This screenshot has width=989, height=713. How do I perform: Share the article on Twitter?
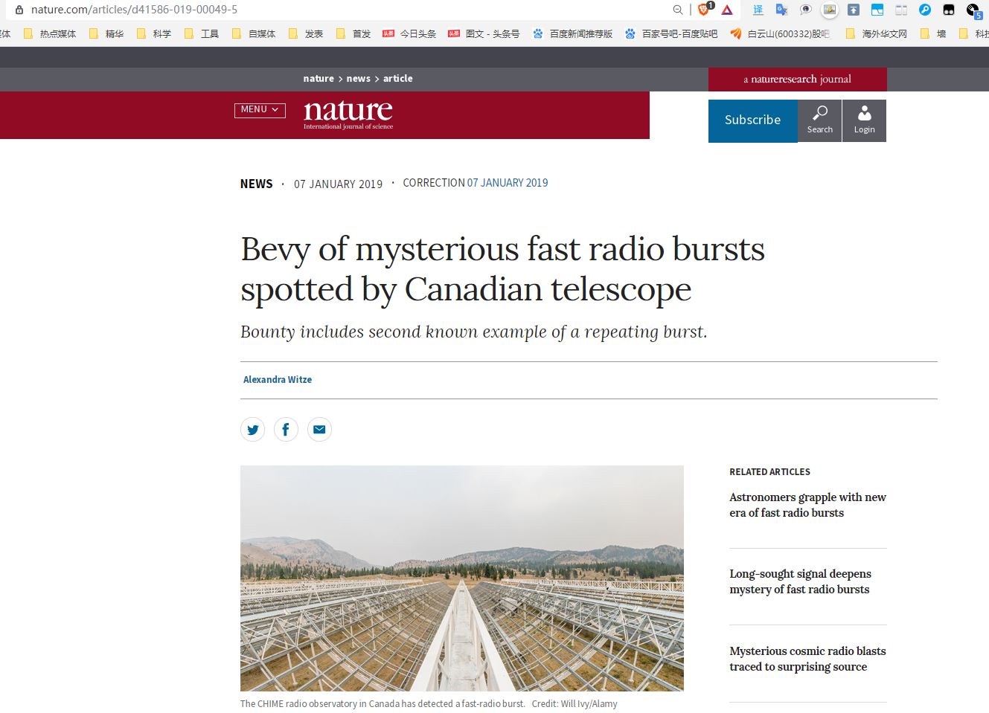click(x=253, y=430)
